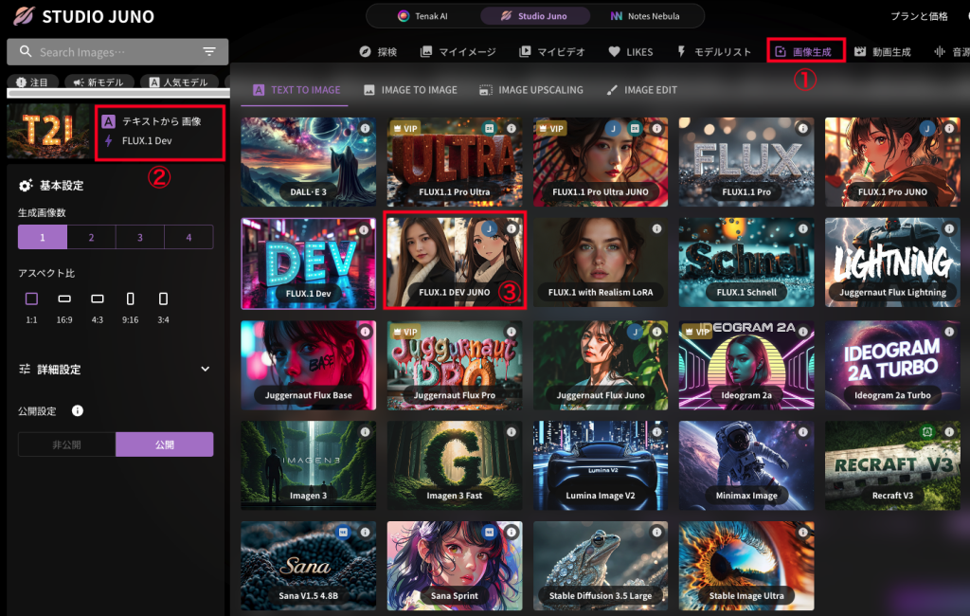The height and width of the screenshot is (616, 970).
Task: Open the プランと価格 link
Action: 919,16
